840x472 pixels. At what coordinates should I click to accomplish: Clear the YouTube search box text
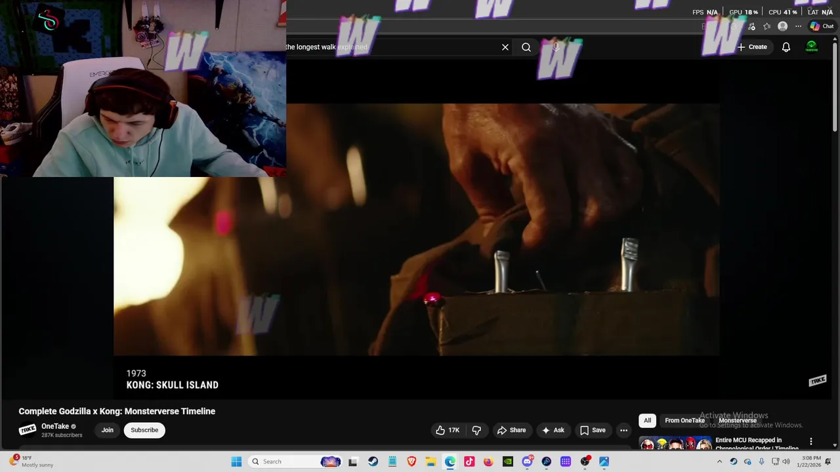(505, 47)
